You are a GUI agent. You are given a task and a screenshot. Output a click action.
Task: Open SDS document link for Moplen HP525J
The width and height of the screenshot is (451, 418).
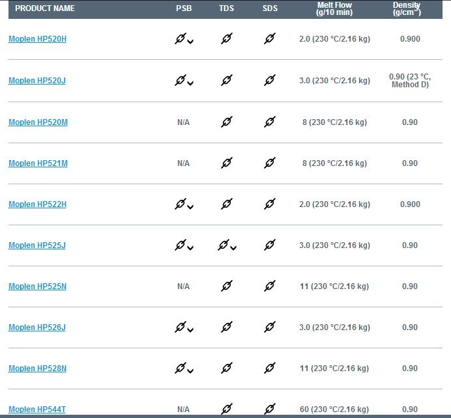(x=270, y=245)
